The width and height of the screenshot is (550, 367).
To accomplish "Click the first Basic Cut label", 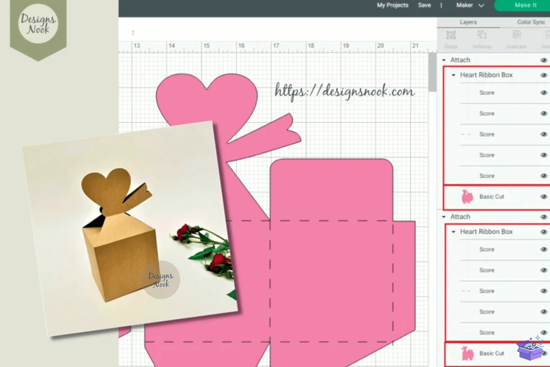I will coord(492,197).
